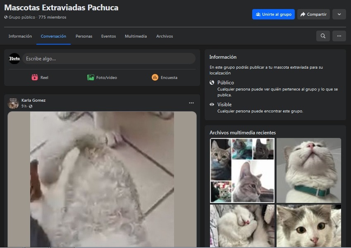Add a Foto/video to post
This screenshot has width=351, height=248.
point(102,77)
